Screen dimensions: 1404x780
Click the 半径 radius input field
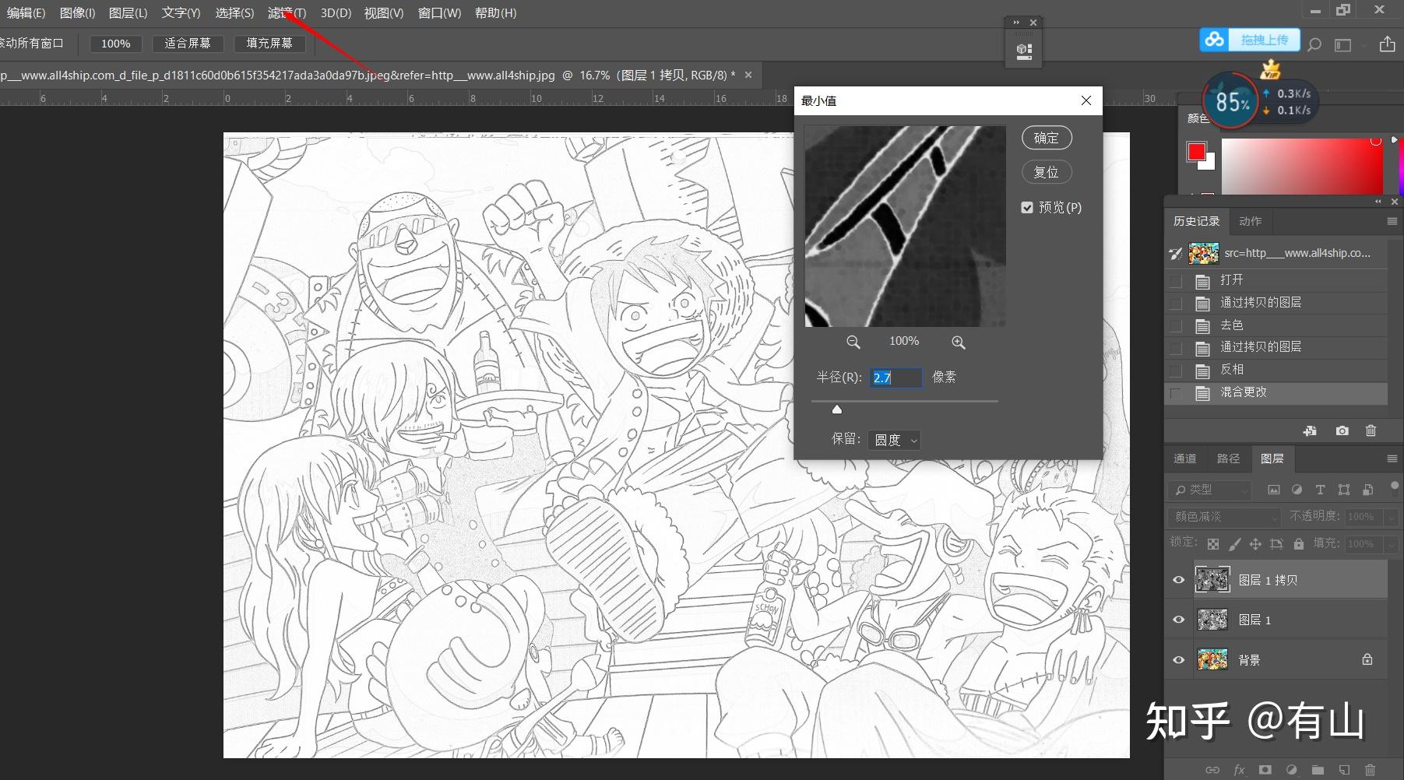click(896, 378)
